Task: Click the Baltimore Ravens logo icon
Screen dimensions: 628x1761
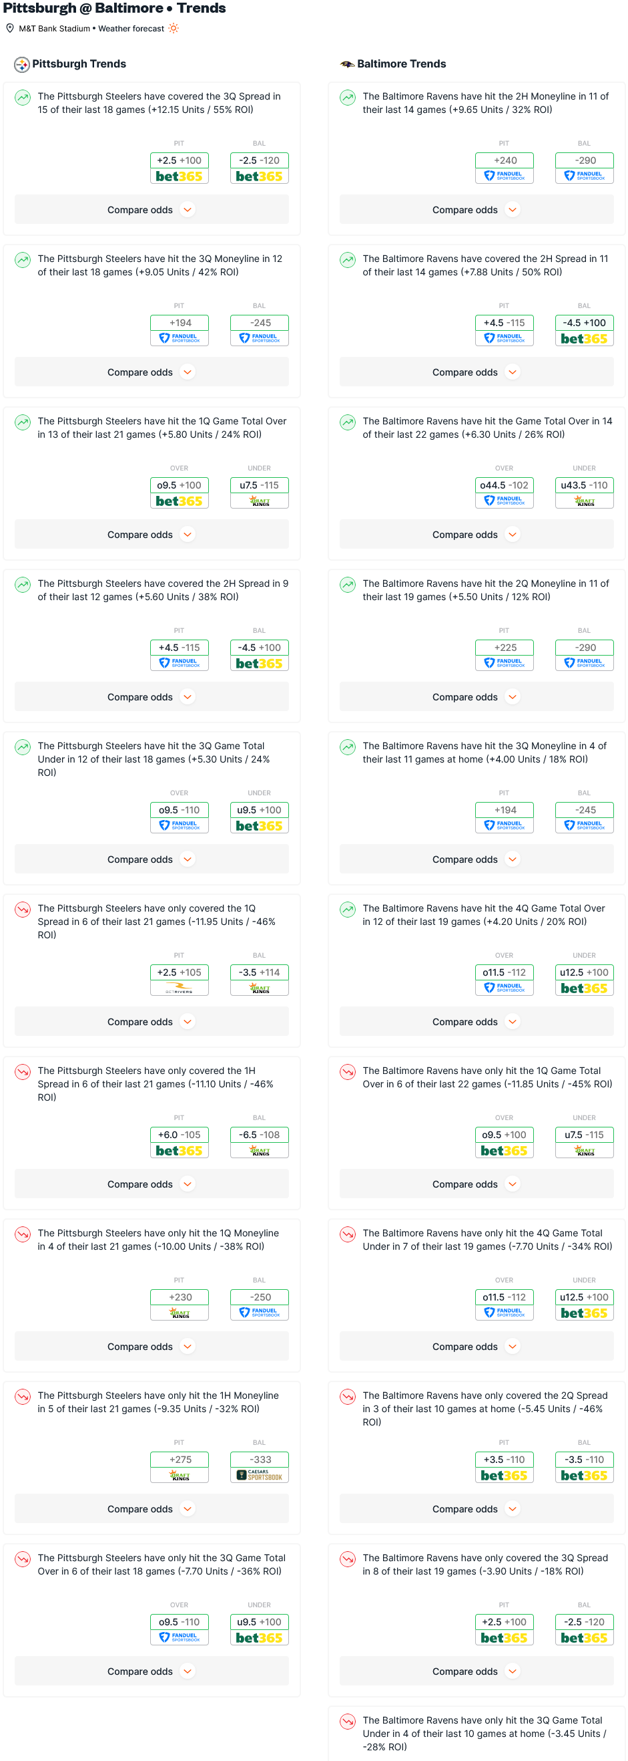Action: pyautogui.click(x=347, y=64)
